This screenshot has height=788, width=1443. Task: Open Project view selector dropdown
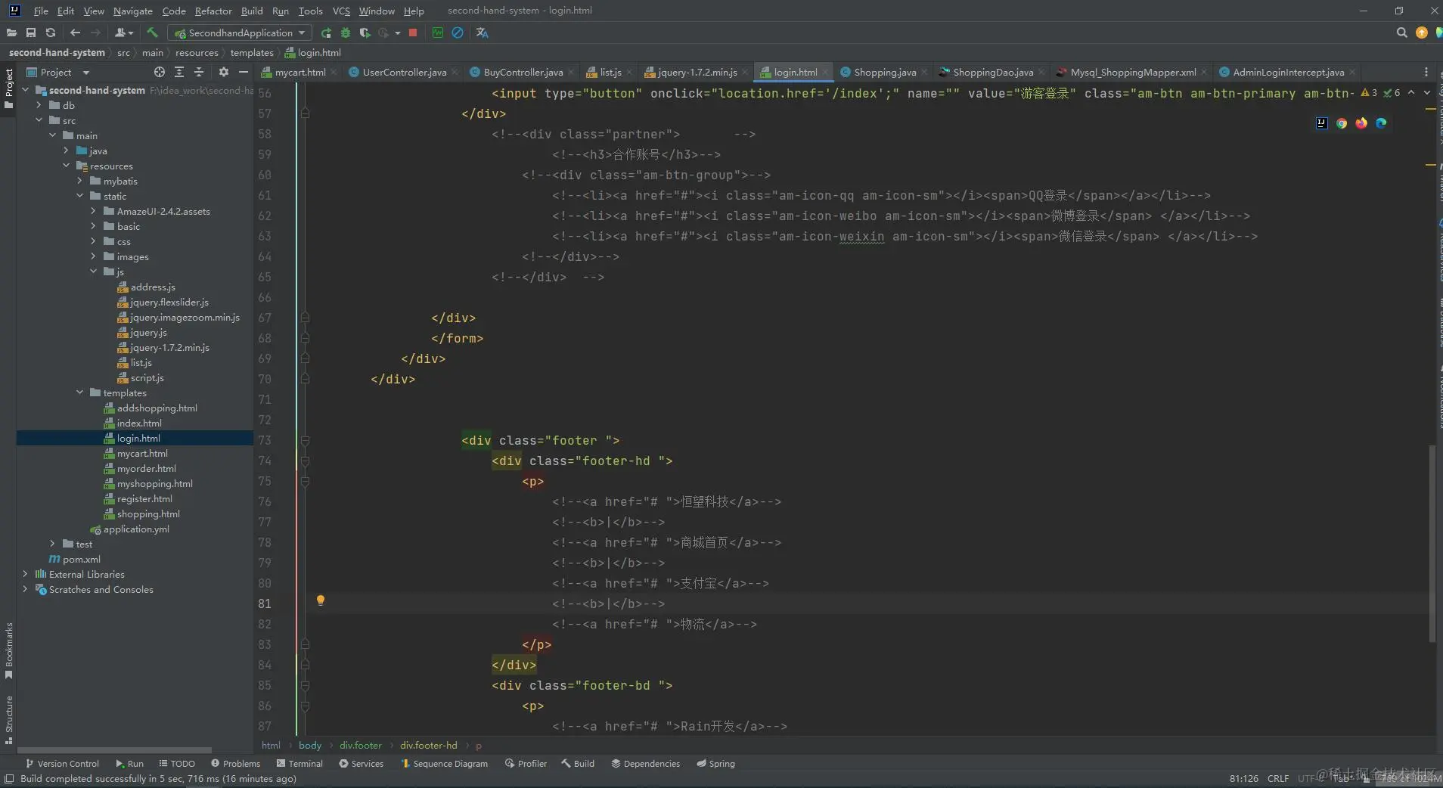[x=57, y=72]
